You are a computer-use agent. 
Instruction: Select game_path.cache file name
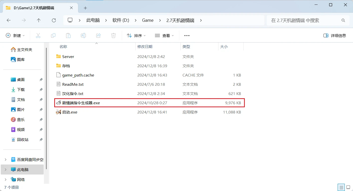[x=78, y=75]
